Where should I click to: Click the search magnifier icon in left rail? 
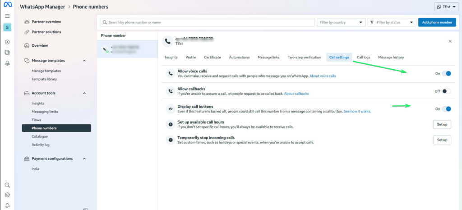click(x=7, y=185)
